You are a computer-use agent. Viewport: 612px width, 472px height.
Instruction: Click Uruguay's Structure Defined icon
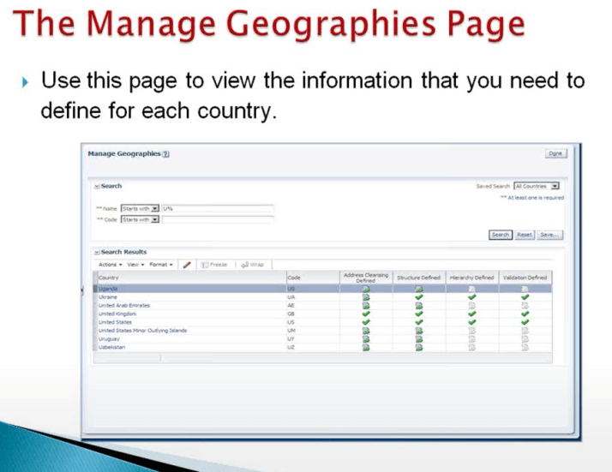(x=418, y=338)
